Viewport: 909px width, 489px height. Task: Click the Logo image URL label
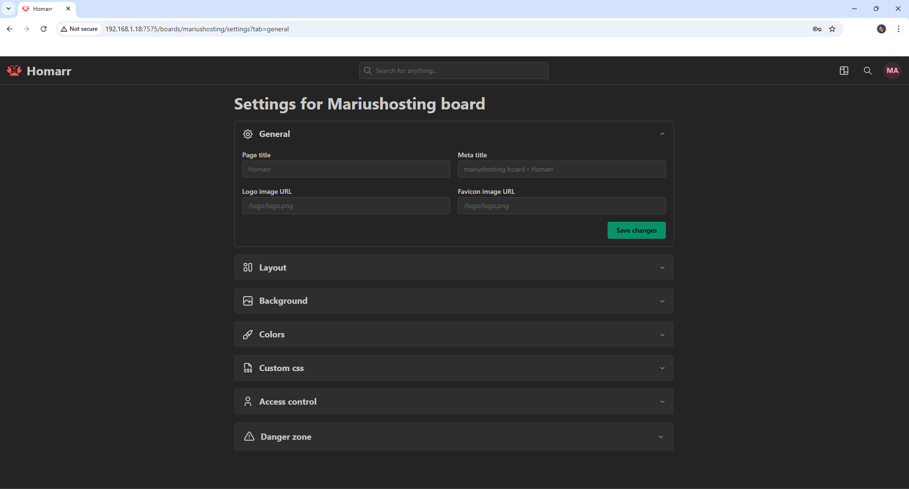coord(267,191)
